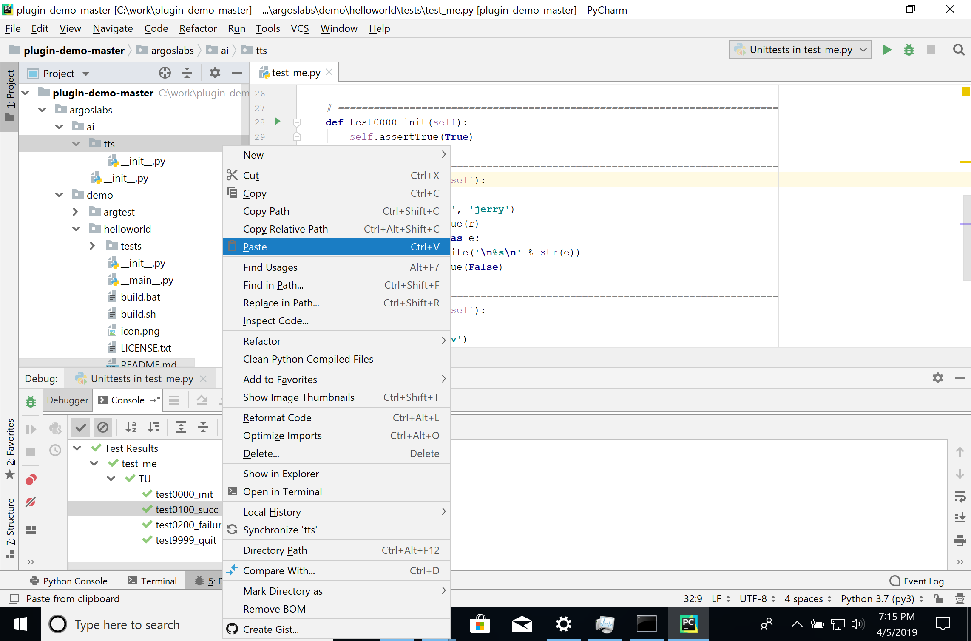Image resolution: width=971 pixels, height=641 pixels.
Task: Collapse all in Project panel
Action: (x=187, y=73)
